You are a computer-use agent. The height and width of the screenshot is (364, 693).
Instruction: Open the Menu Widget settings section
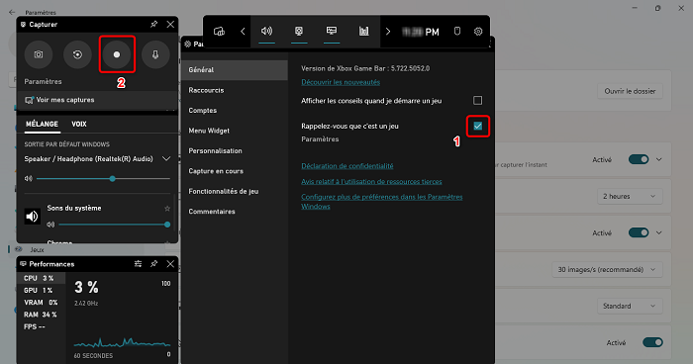click(x=235, y=131)
